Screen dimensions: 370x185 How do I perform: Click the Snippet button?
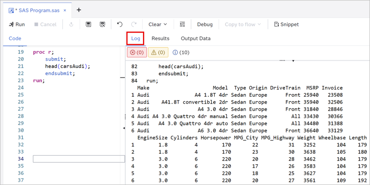click(287, 24)
